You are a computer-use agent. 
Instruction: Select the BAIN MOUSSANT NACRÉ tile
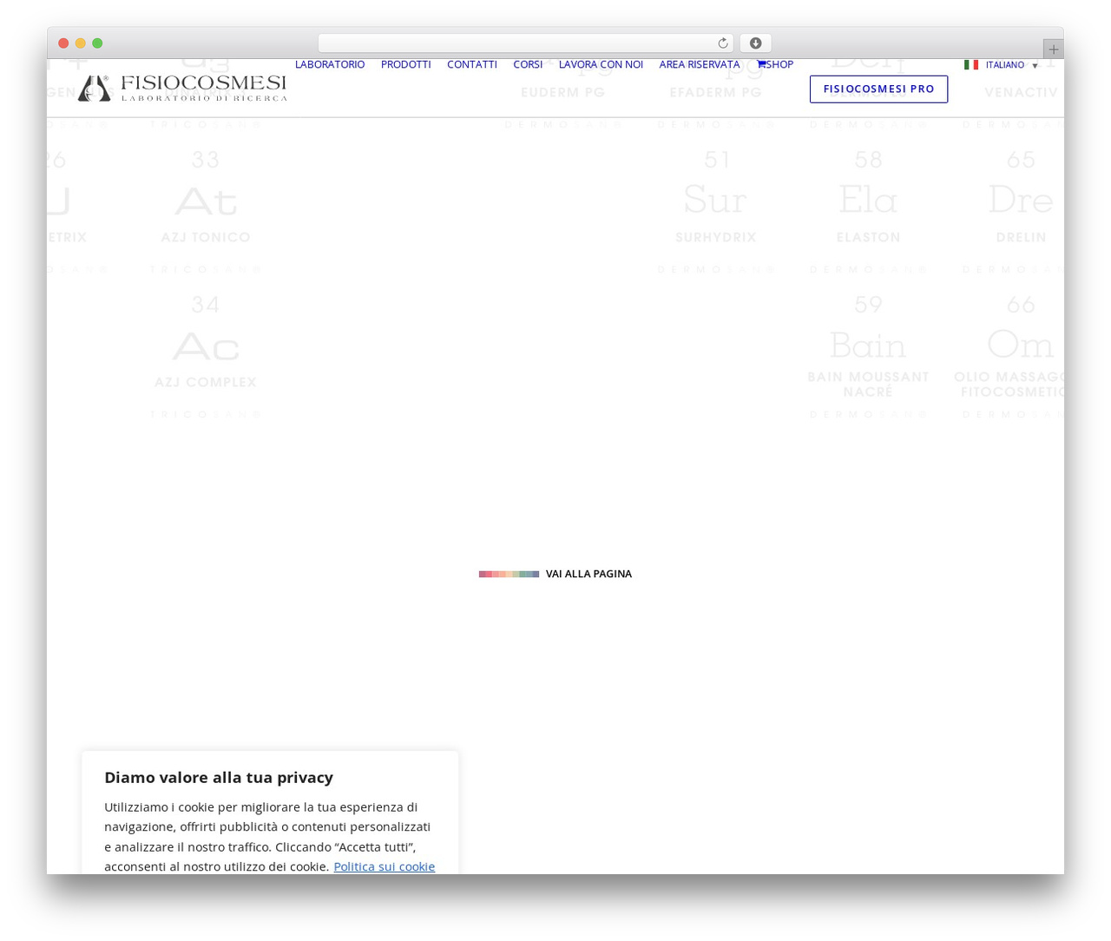pos(869,357)
